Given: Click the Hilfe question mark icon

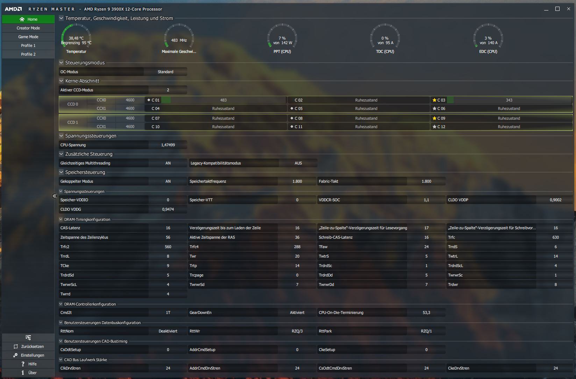Looking at the screenshot, I should click(23, 364).
